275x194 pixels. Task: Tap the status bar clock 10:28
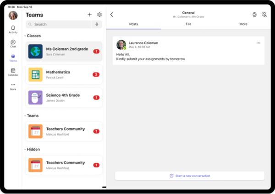click(11, 7)
